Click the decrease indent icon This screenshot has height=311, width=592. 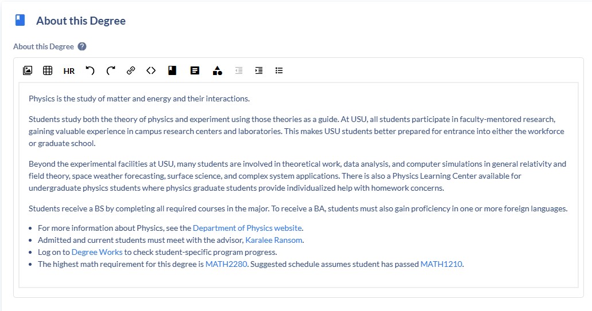239,70
